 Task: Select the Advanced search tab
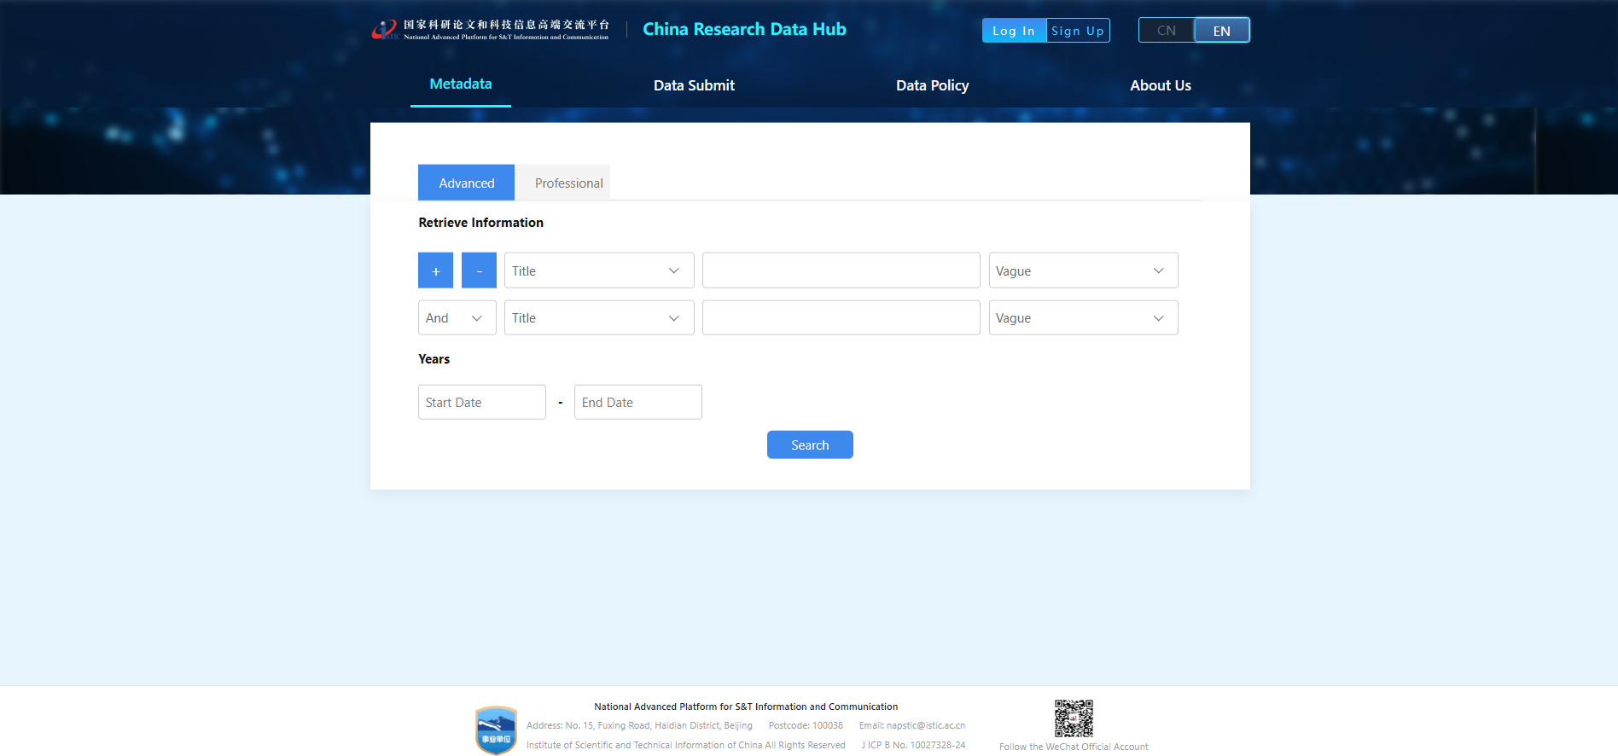coord(466,183)
